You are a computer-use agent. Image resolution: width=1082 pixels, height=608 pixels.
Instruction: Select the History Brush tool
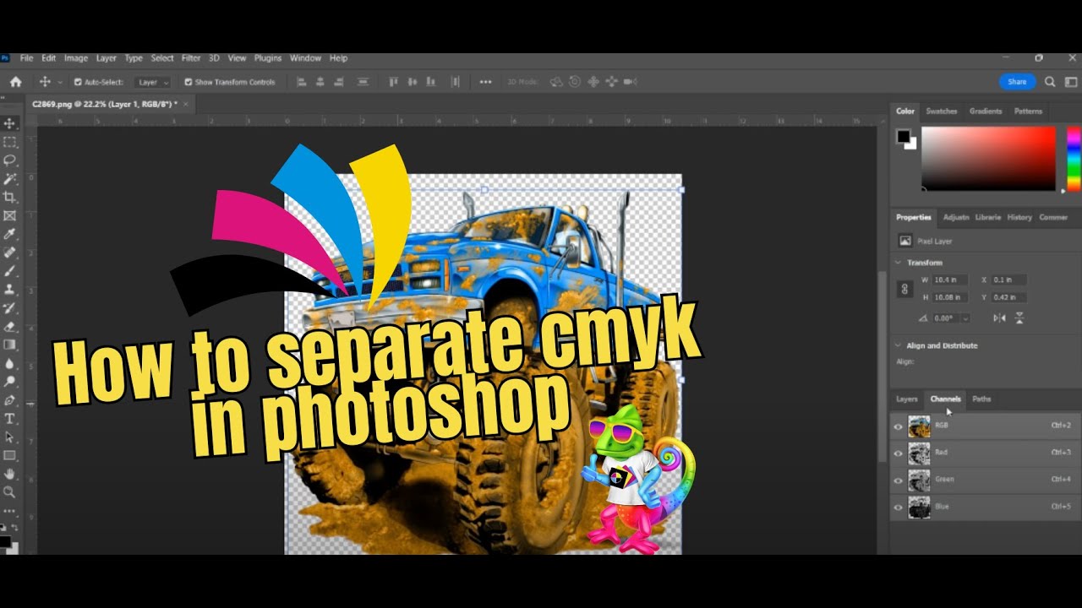(10, 308)
